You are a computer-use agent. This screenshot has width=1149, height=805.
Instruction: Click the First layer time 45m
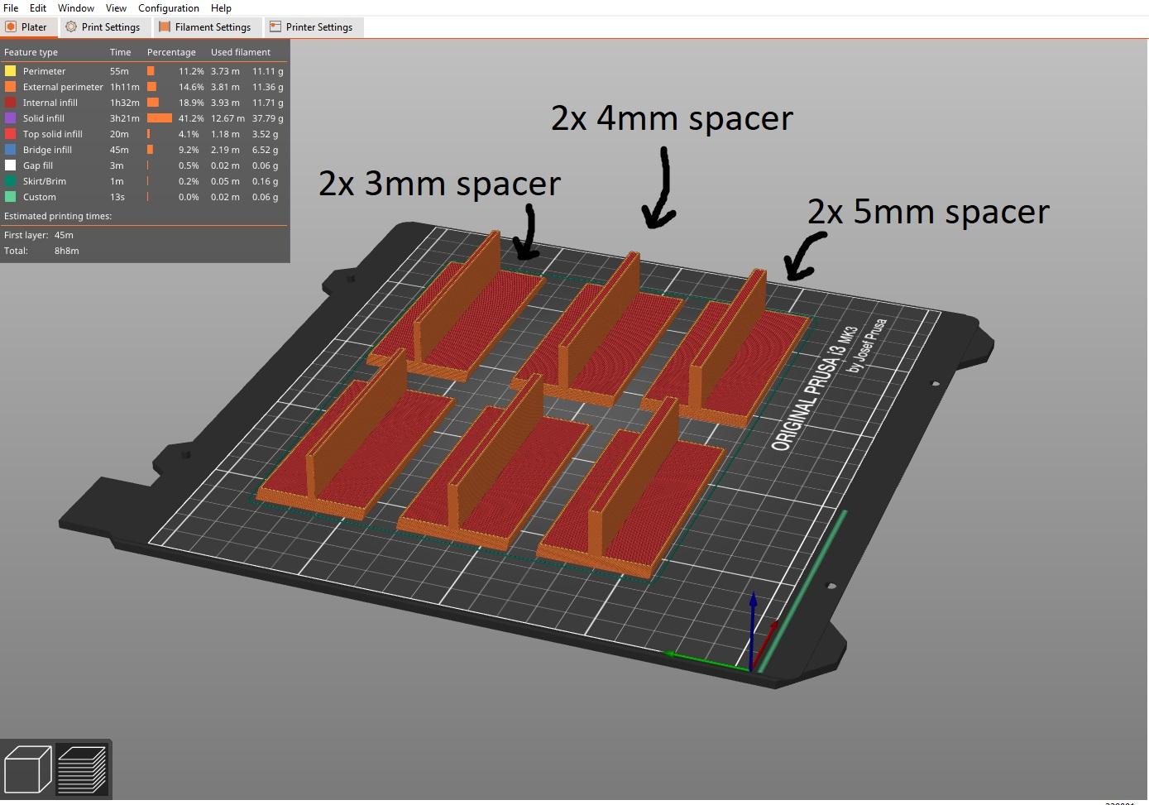[x=64, y=235]
